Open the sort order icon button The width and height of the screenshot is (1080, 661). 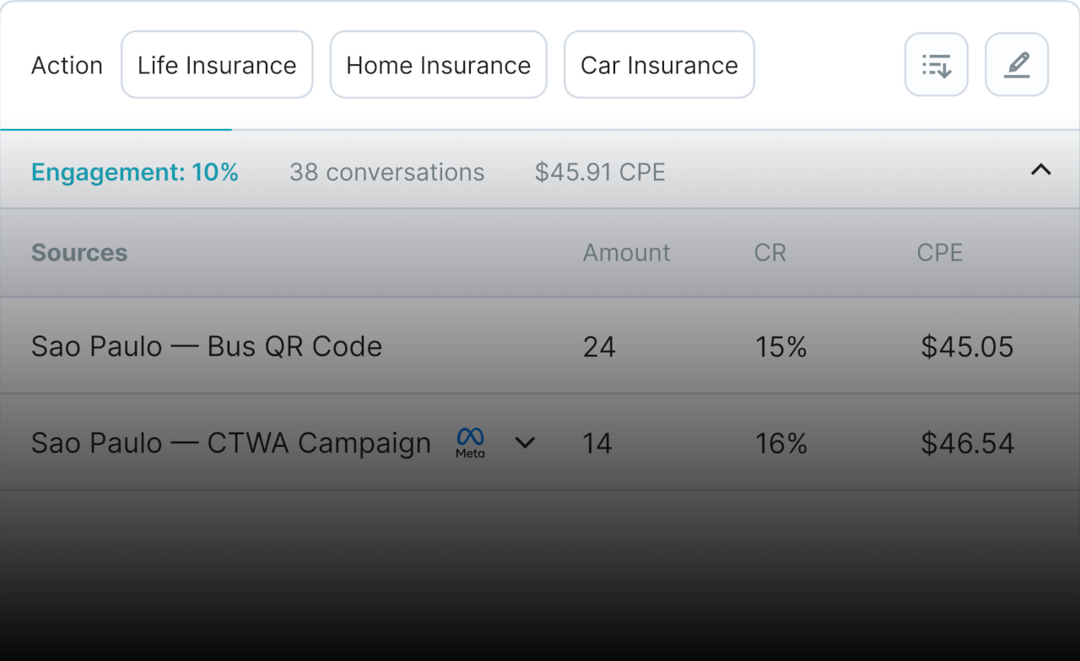click(937, 65)
